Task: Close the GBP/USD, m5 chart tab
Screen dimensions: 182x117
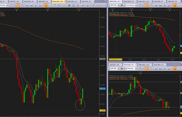Action: pyautogui.click(x=121, y=1)
